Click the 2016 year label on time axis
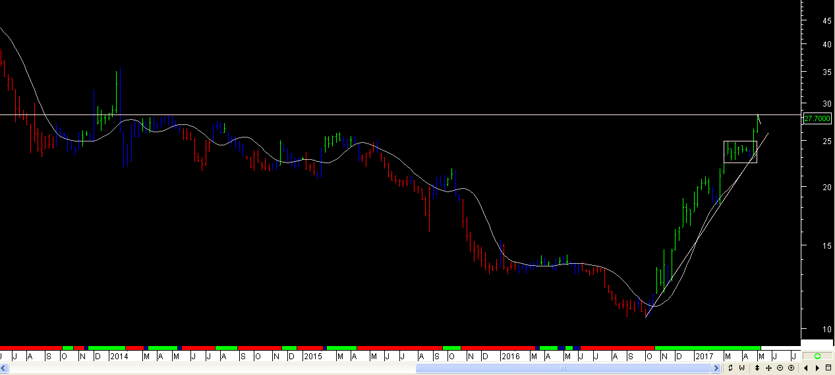 click(x=510, y=356)
